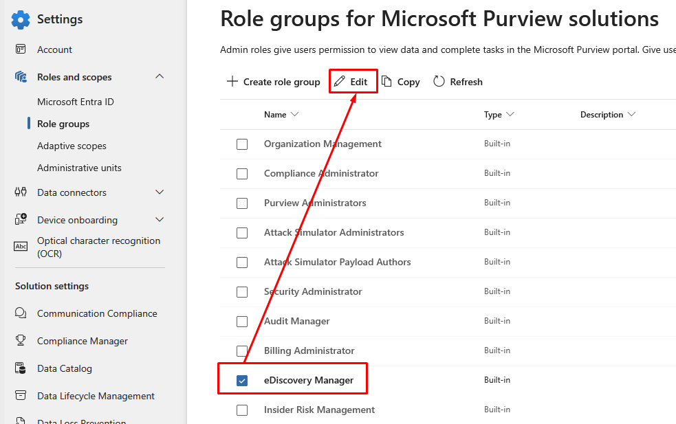The width and height of the screenshot is (676, 424).
Task: Check the Compliance Administrator checkbox
Action: click(242, 174)
